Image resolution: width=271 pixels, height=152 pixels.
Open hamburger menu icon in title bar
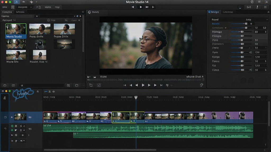[x=259, y=2]
